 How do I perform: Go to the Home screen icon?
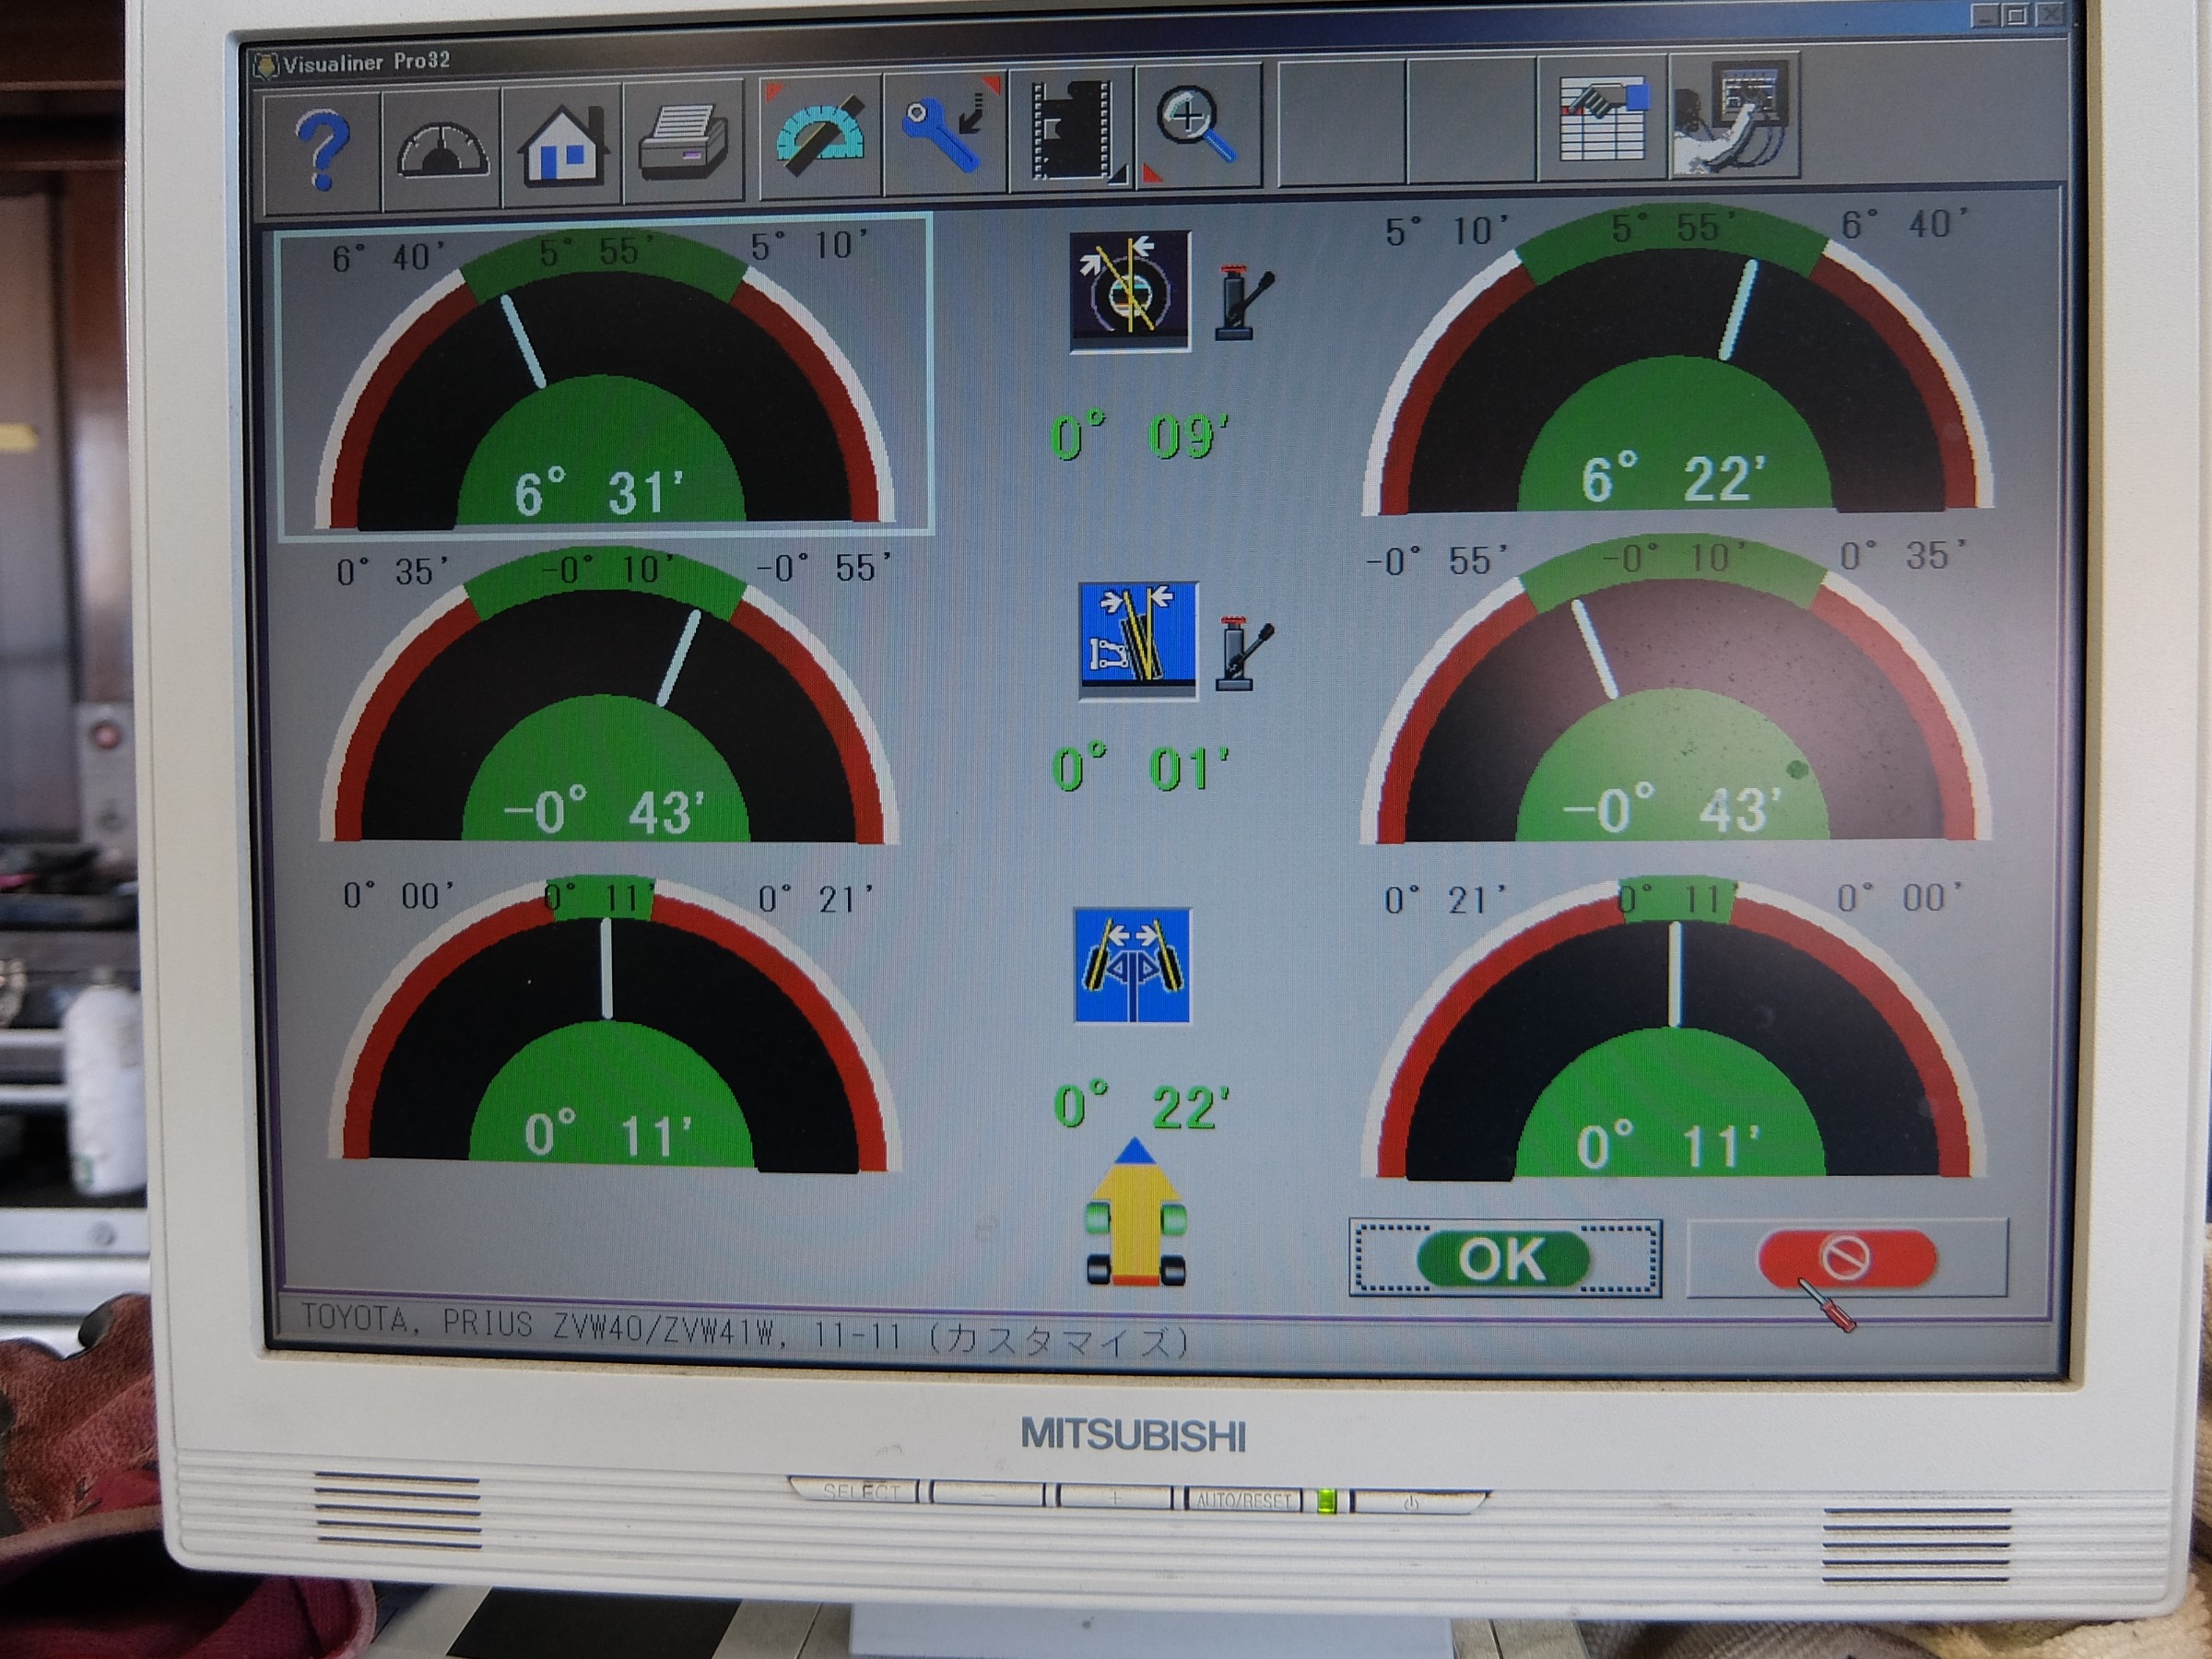[562, 145]
